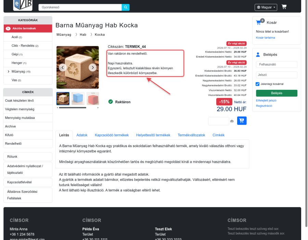Focus the Gyorskereső search field

80,7
